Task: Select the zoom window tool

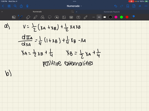Action: [14, 17]
